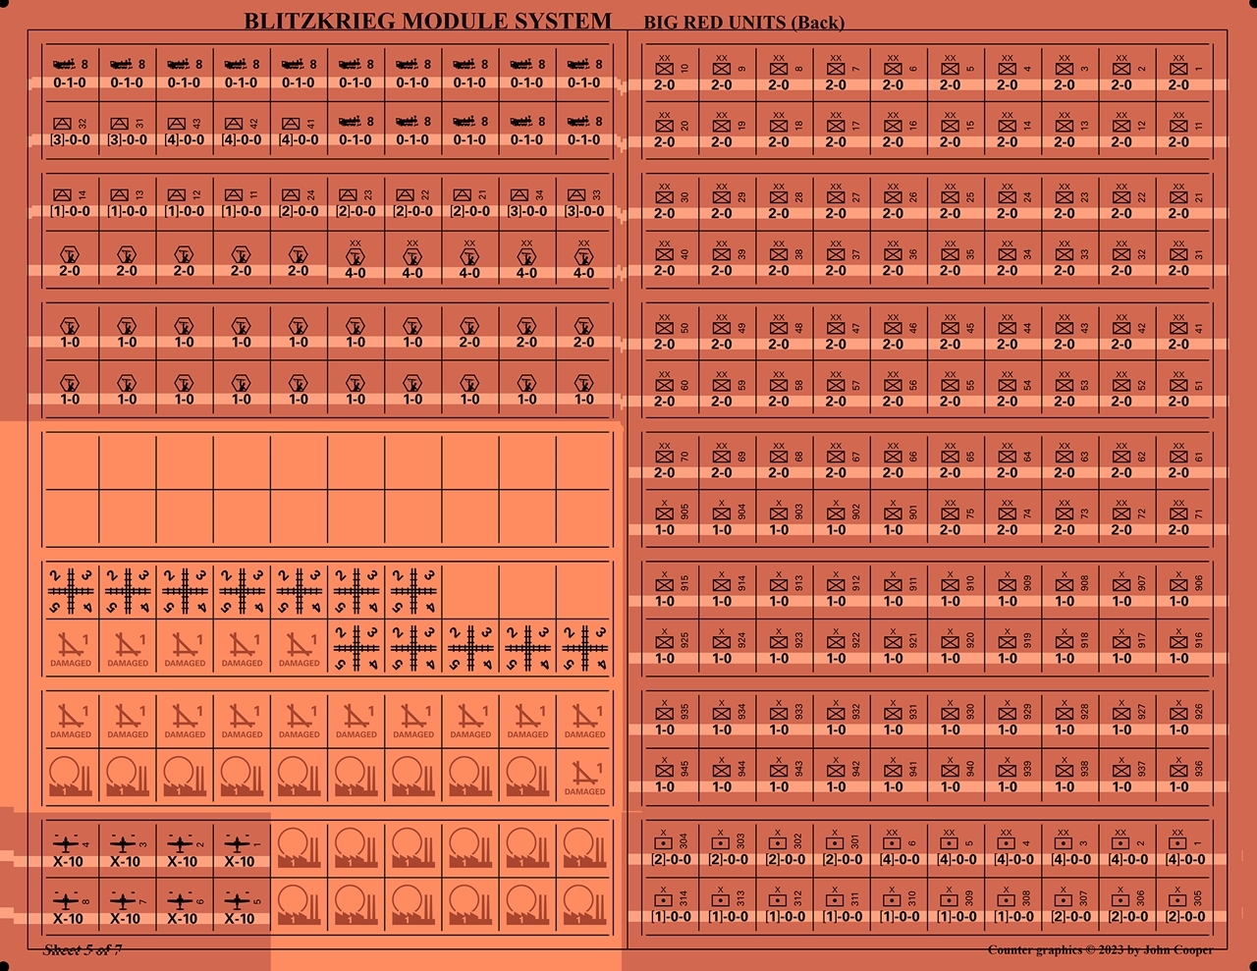This screenshot has width=1257, height=971.
Task: Select the infantry division counter numbered 66
Action: (901, 461)
